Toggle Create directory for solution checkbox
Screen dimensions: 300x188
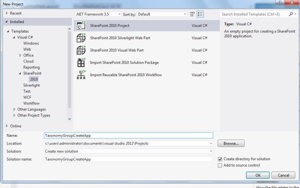[x=220, y=159]
